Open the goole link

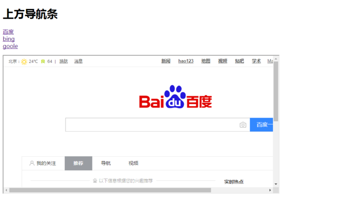(x=10, y=46)
